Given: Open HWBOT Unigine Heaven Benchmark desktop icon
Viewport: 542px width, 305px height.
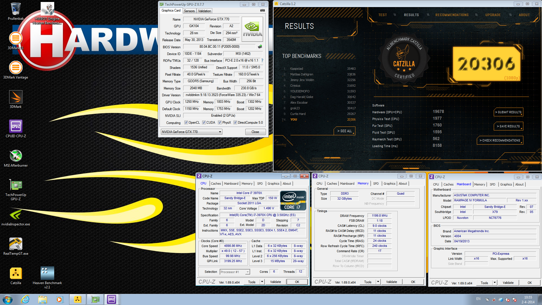Looking at the screenshot, I should point(47,13).
